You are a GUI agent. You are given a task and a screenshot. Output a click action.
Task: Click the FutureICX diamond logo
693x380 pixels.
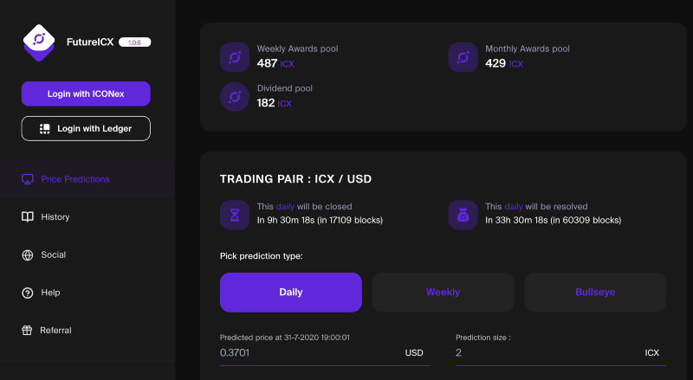click(39, 42)
